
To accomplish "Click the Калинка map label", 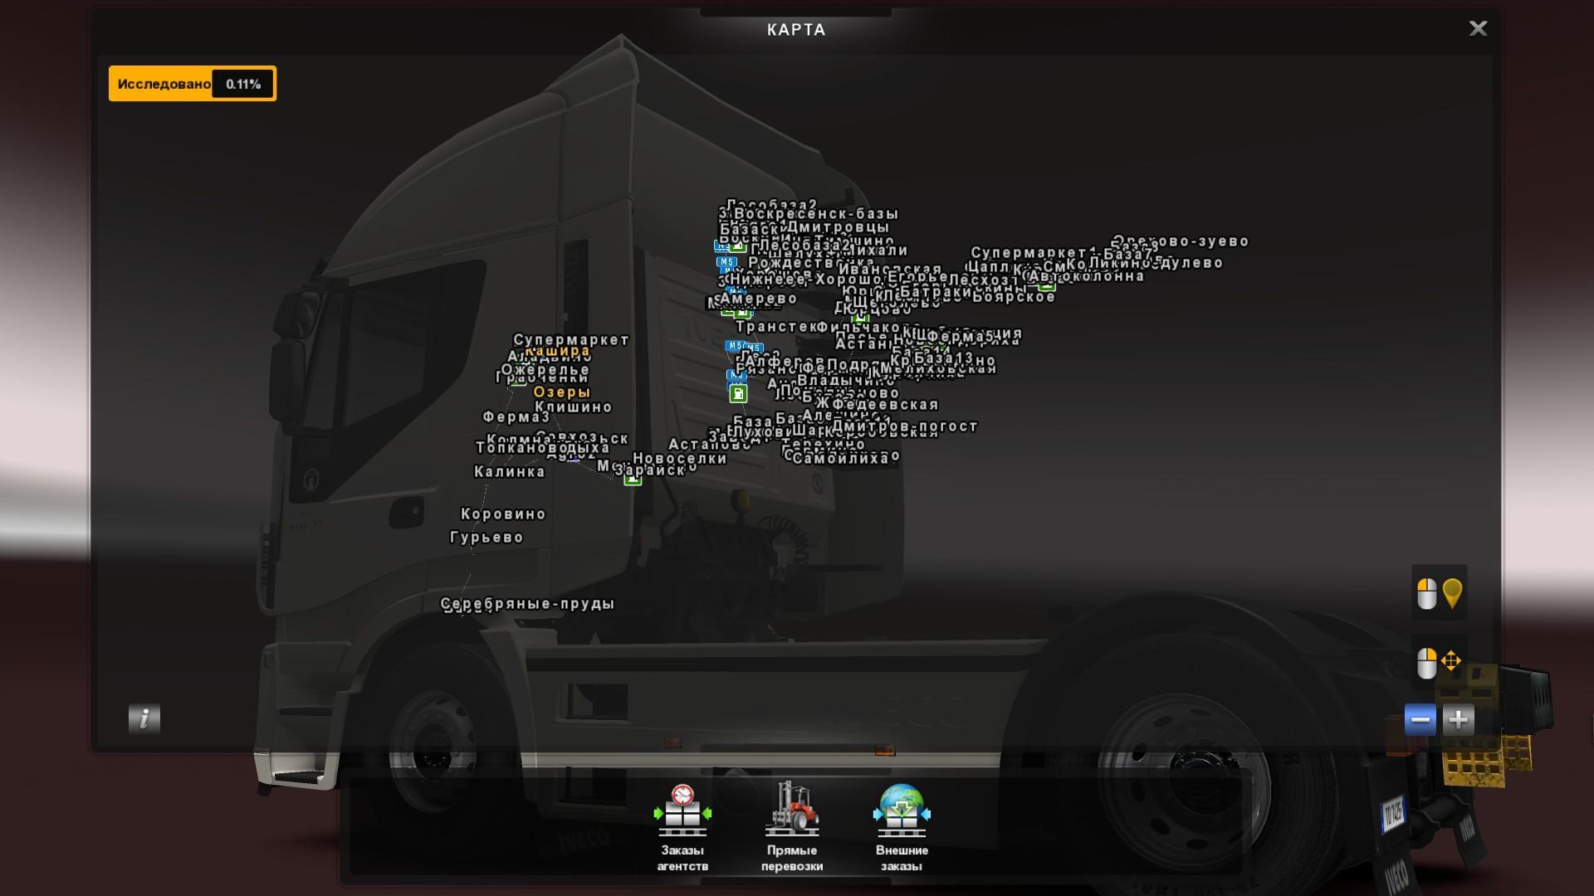I will (509, 472).
